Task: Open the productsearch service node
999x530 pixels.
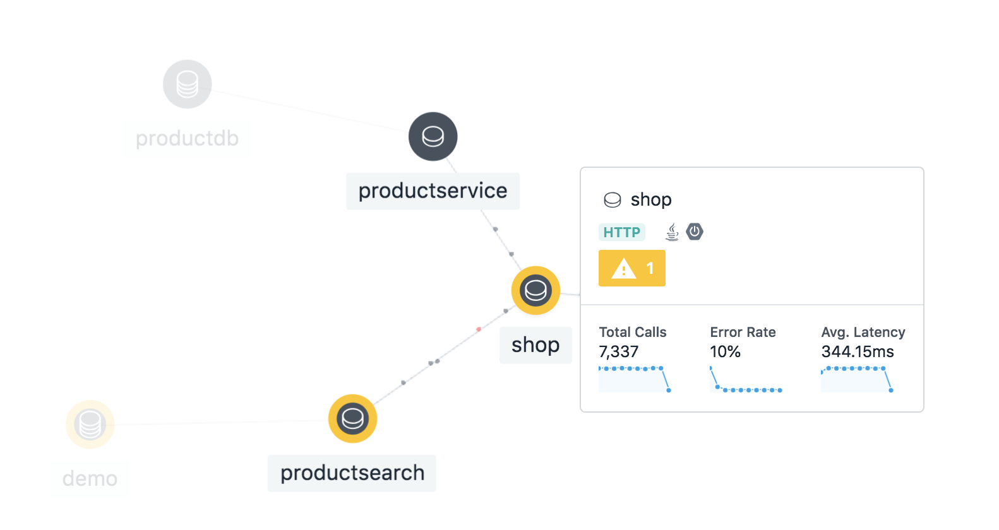Action: click(x=352, y=418)
